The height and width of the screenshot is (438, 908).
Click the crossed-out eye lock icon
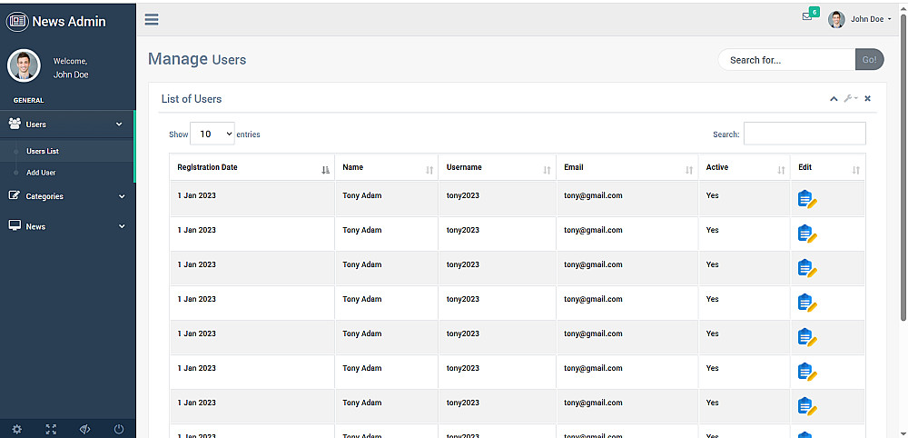tap(85, 429)
